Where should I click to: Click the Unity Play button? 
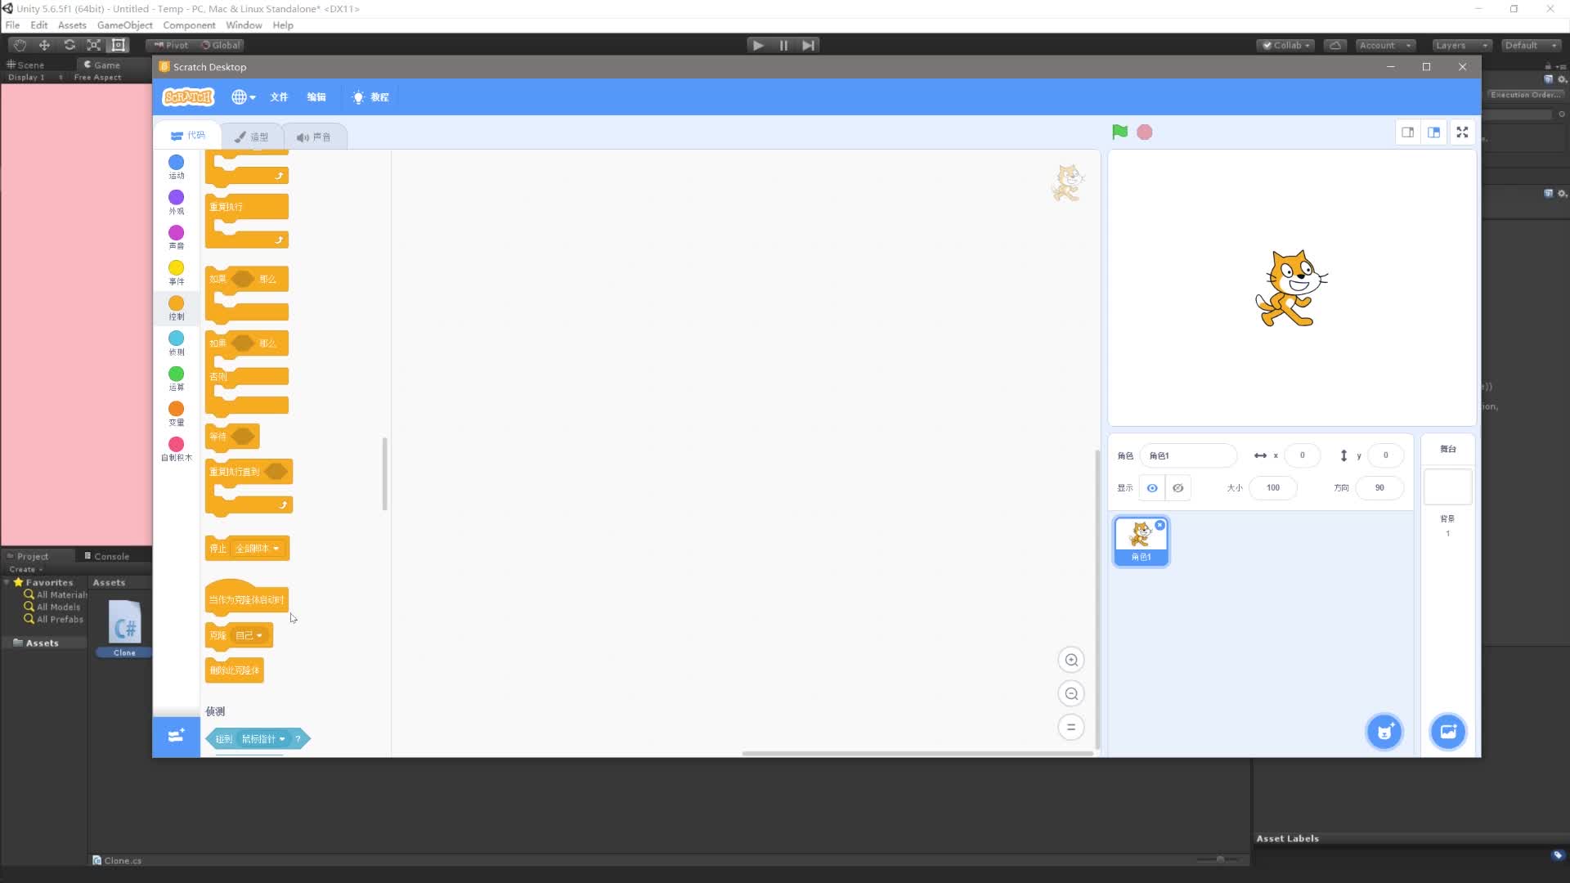(x=758, y=46)
